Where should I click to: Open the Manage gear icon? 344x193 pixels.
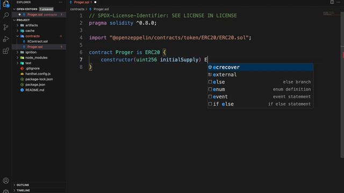[x=6, y=191]
